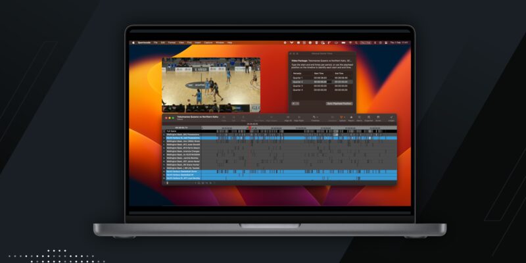
Task: Click the date and time in menu bar
Action: coord(398,43)
